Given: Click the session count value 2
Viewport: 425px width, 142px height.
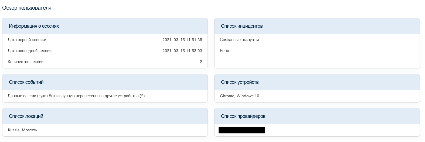Looking at the screenshot, I should [201, 62].
